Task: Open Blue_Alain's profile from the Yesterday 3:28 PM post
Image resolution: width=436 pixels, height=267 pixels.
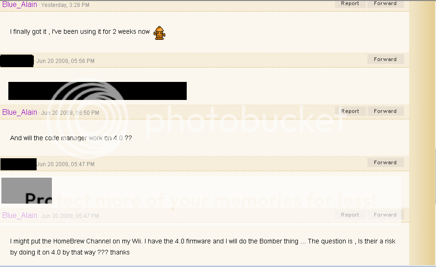Action: (x=19, y=5)
